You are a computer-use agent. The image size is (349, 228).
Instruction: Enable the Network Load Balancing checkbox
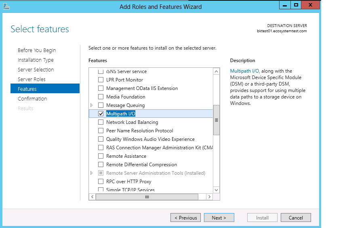(101, 122)
